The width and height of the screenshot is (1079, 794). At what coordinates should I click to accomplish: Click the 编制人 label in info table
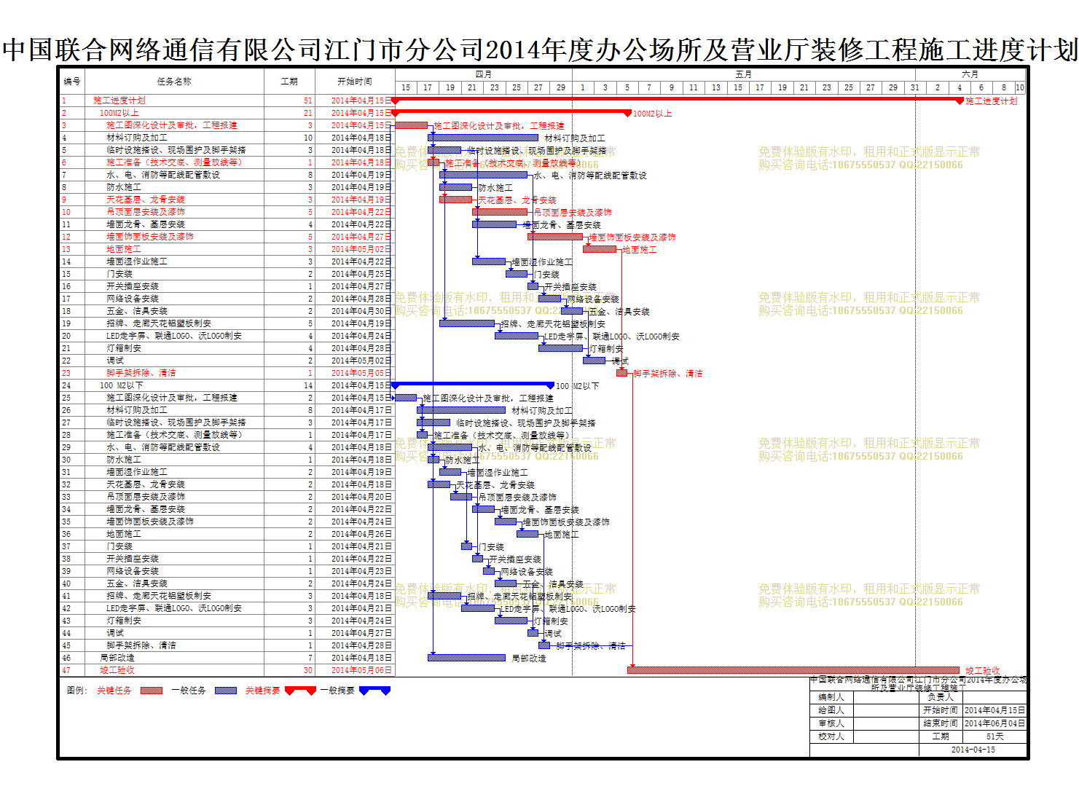[831, 697]
